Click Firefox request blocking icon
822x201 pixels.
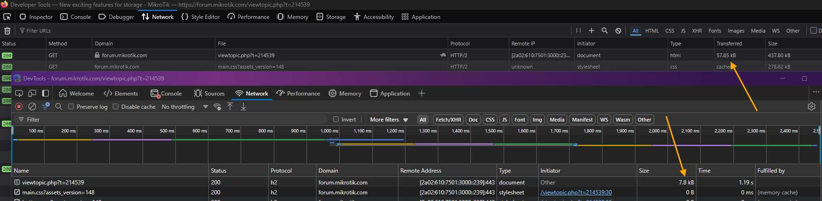pyautogui.click(x=618, y=31)
